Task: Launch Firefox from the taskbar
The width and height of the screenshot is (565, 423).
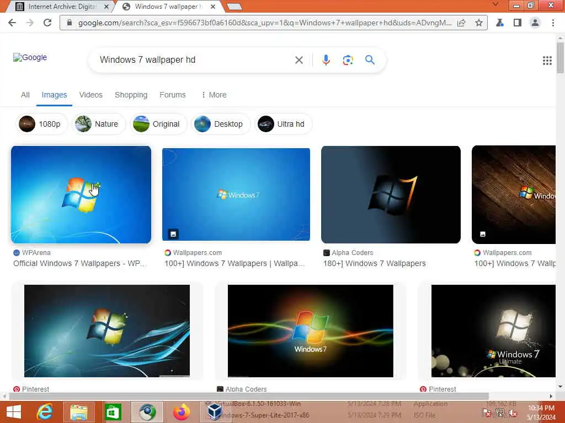Action: coord(182,412)
